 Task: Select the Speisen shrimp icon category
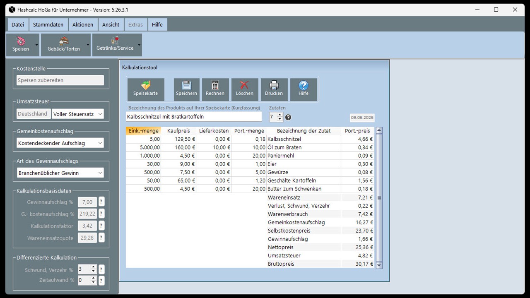coord(21,45)
